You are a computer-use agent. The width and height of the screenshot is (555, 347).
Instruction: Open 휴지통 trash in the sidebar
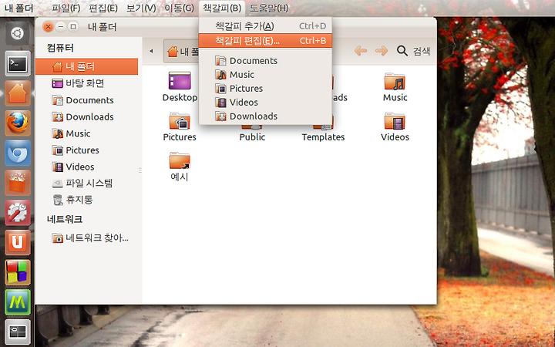coord(86,200)
